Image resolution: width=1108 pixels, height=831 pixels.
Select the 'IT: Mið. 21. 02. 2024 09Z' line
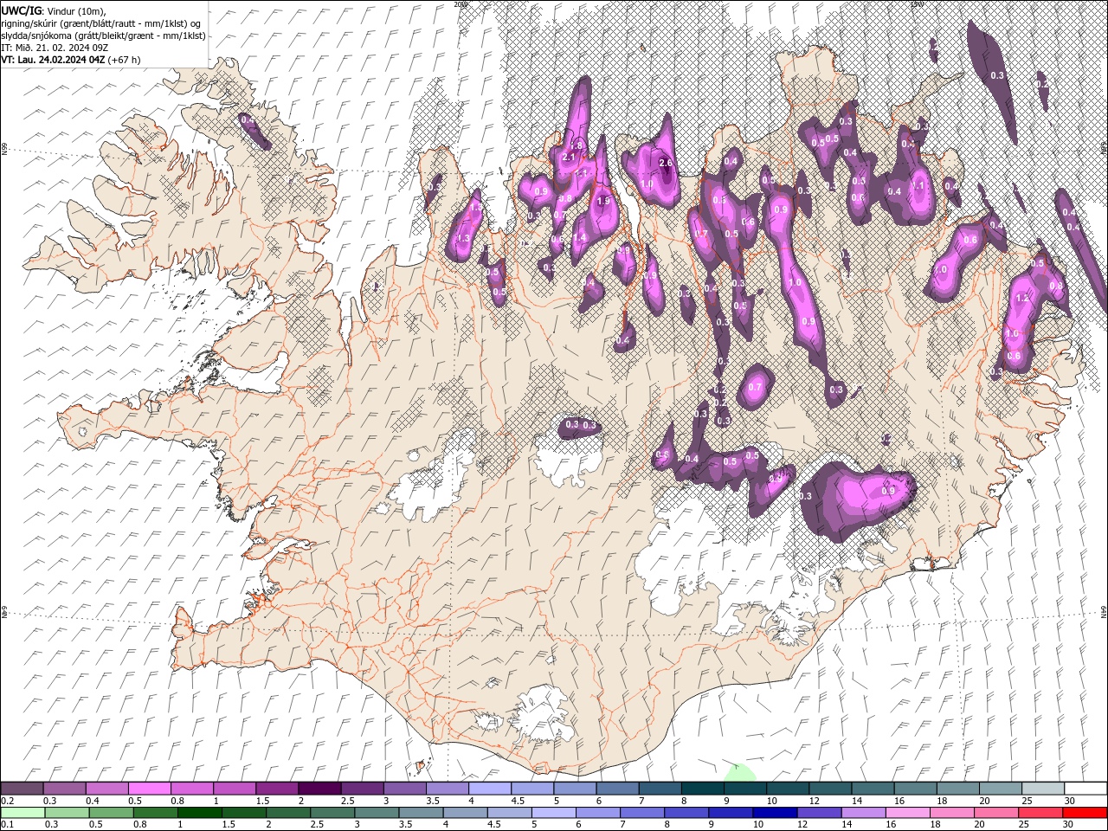54,47
